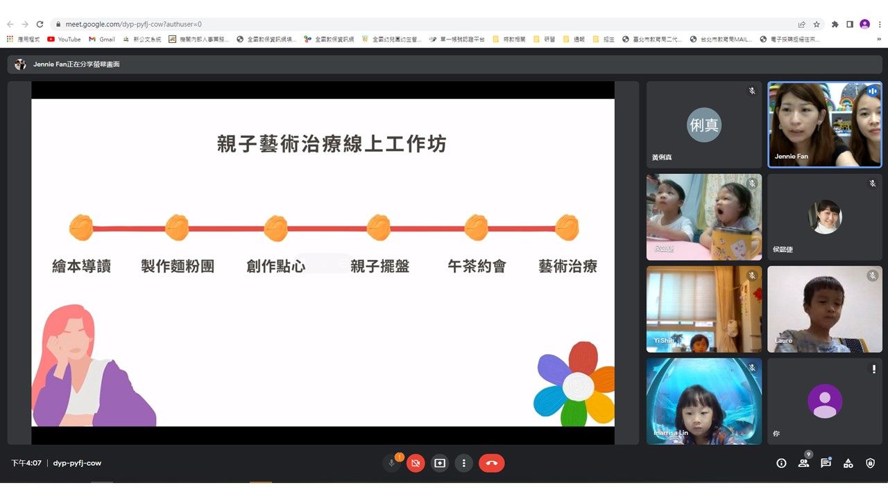Viewport: 888px width, 499px height.
Task: Expand the bookmarks bar overflow chevron
Action: [879, 40]
